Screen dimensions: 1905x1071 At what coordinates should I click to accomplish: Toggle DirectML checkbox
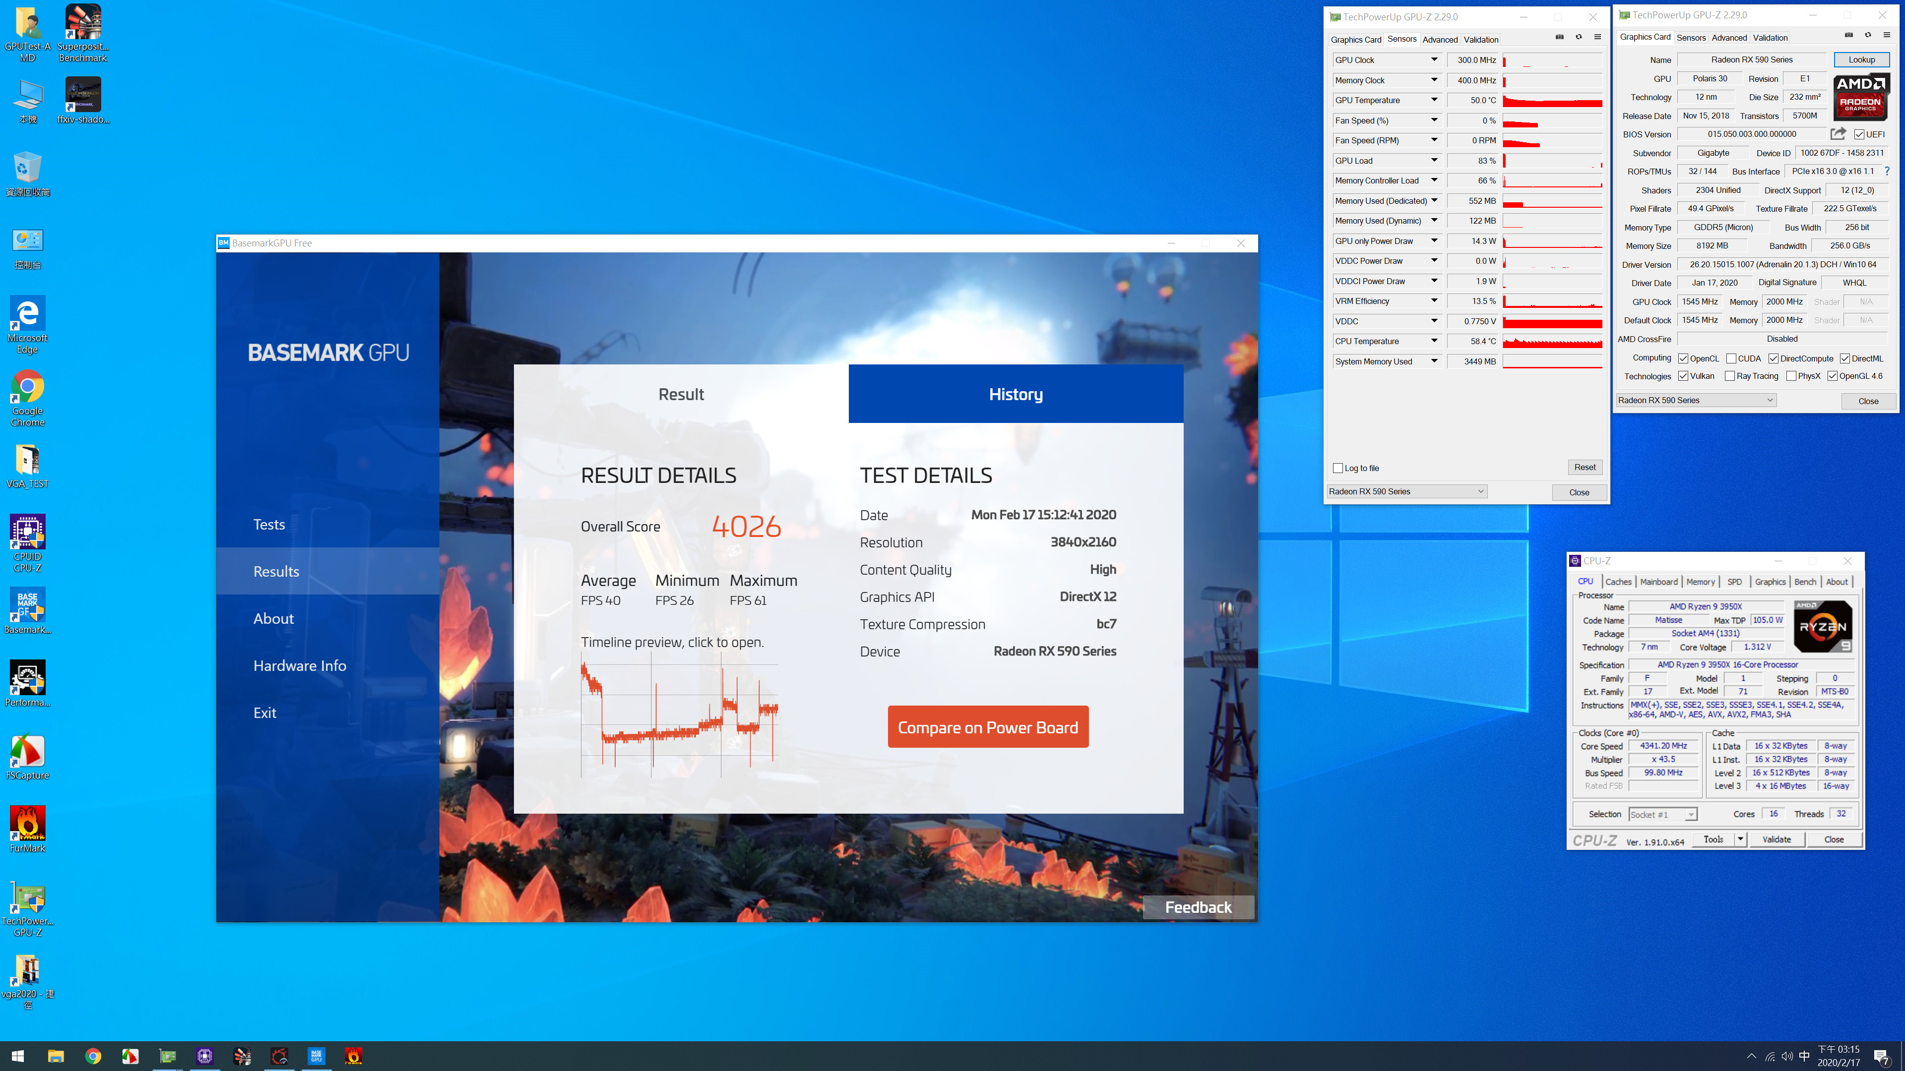click(1845, 358)
